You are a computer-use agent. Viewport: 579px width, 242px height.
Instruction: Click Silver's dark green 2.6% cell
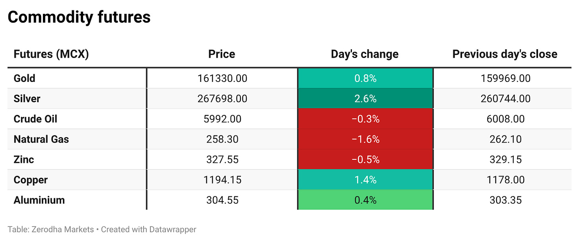365,99
